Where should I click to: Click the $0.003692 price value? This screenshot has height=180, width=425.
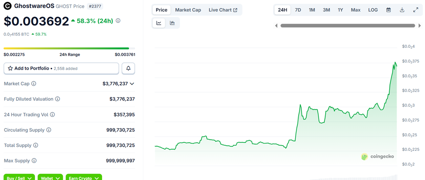tap(36, 21)
